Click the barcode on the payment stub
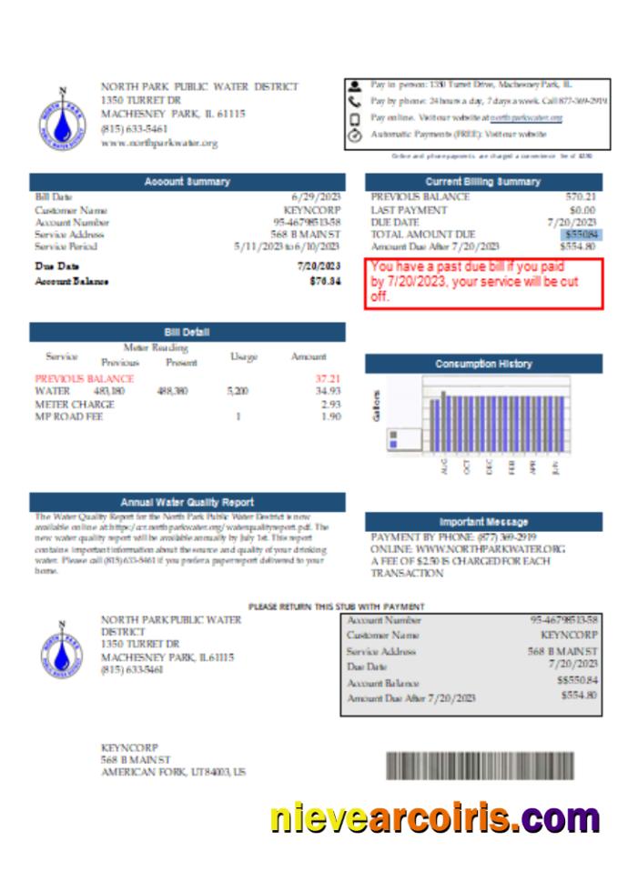This screenshot has height=872, width=628. tap(480, 765)
